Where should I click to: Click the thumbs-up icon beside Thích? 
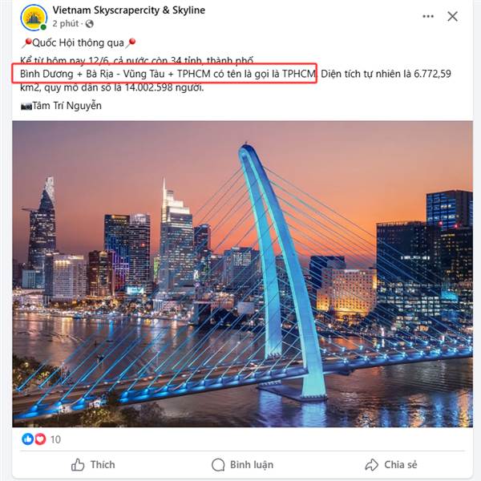(x=78, y=465)
